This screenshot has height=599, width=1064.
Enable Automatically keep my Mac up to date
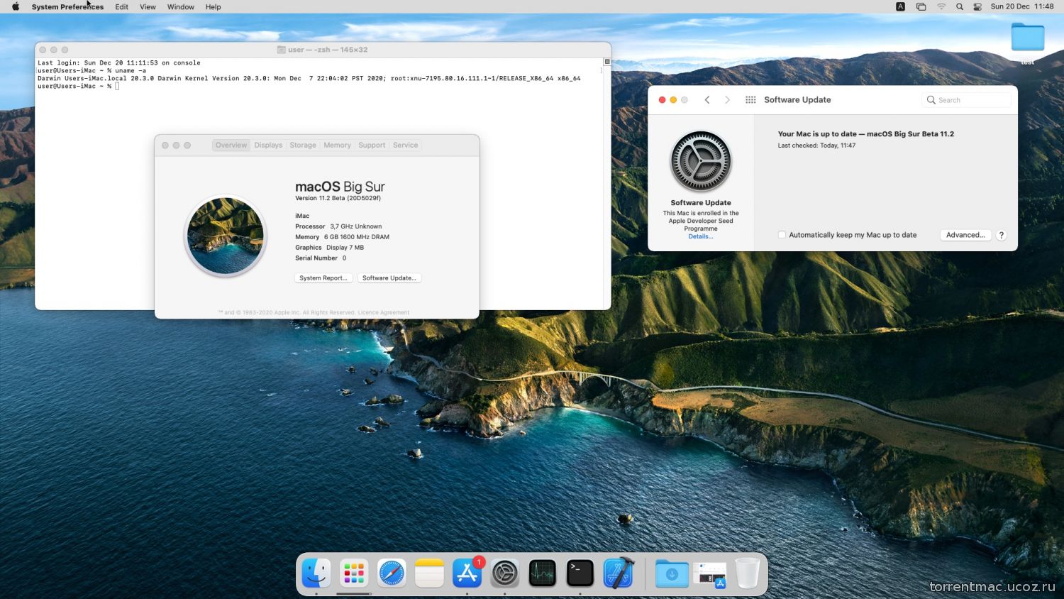coord(782,235)
